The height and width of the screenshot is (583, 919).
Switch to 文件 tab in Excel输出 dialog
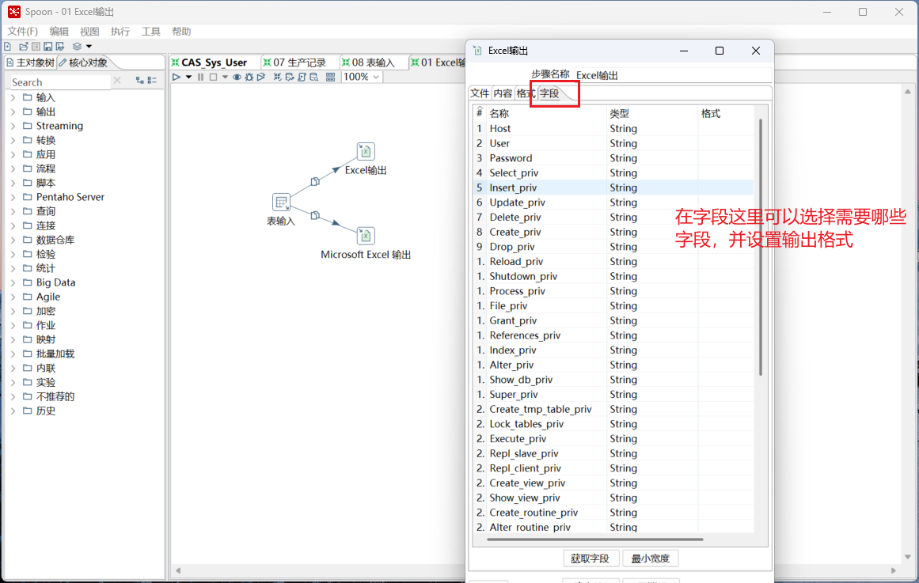480,93
